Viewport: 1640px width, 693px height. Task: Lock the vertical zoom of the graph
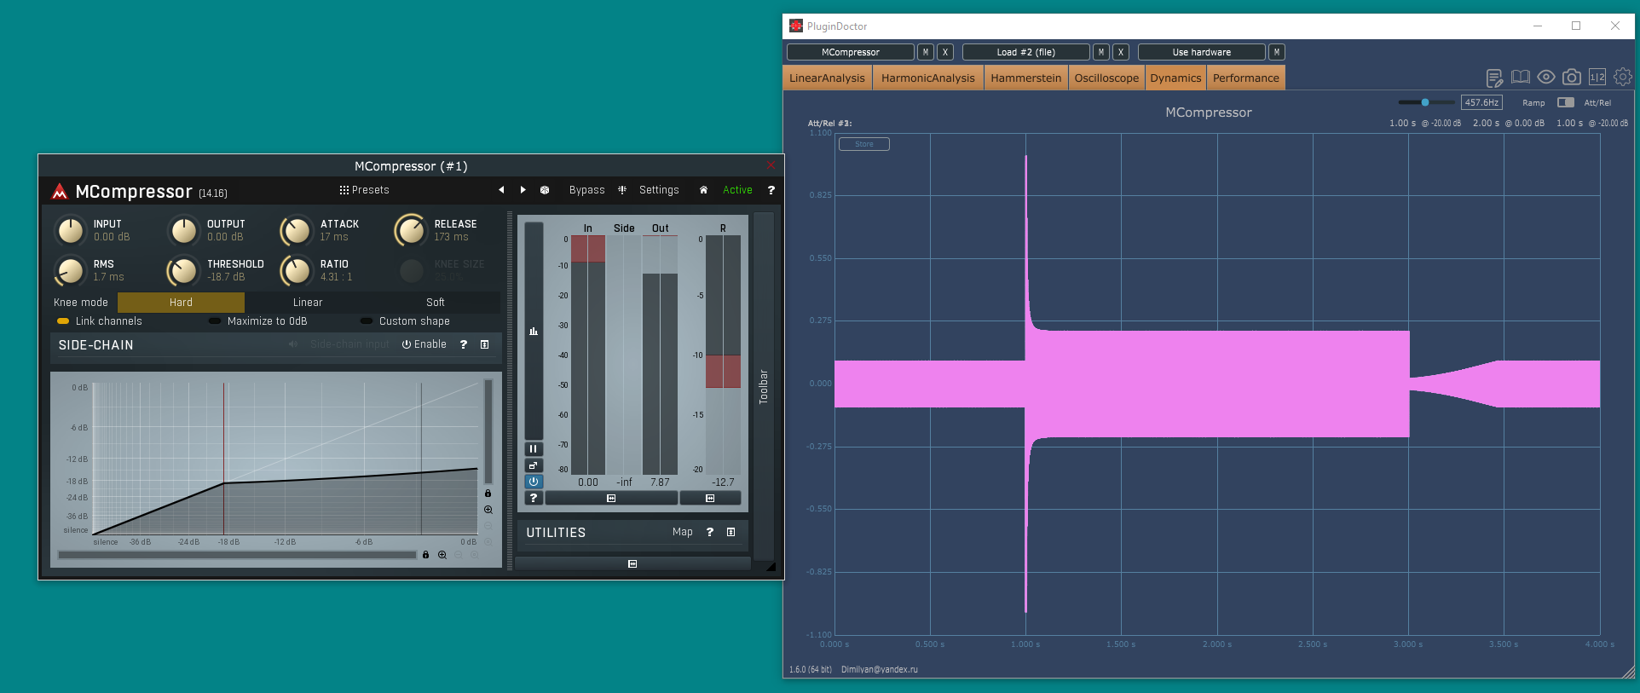(488, 494)
